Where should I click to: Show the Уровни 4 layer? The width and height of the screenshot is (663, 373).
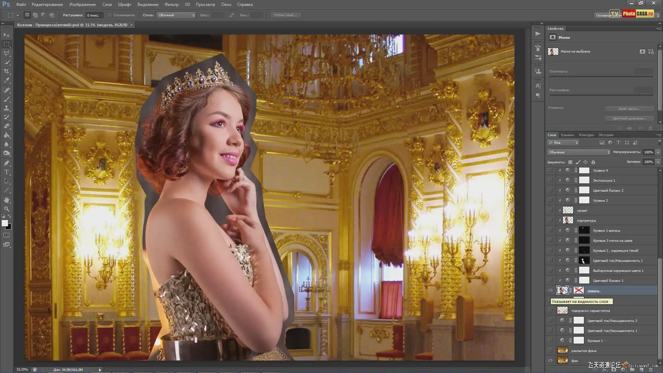(550, 170)
